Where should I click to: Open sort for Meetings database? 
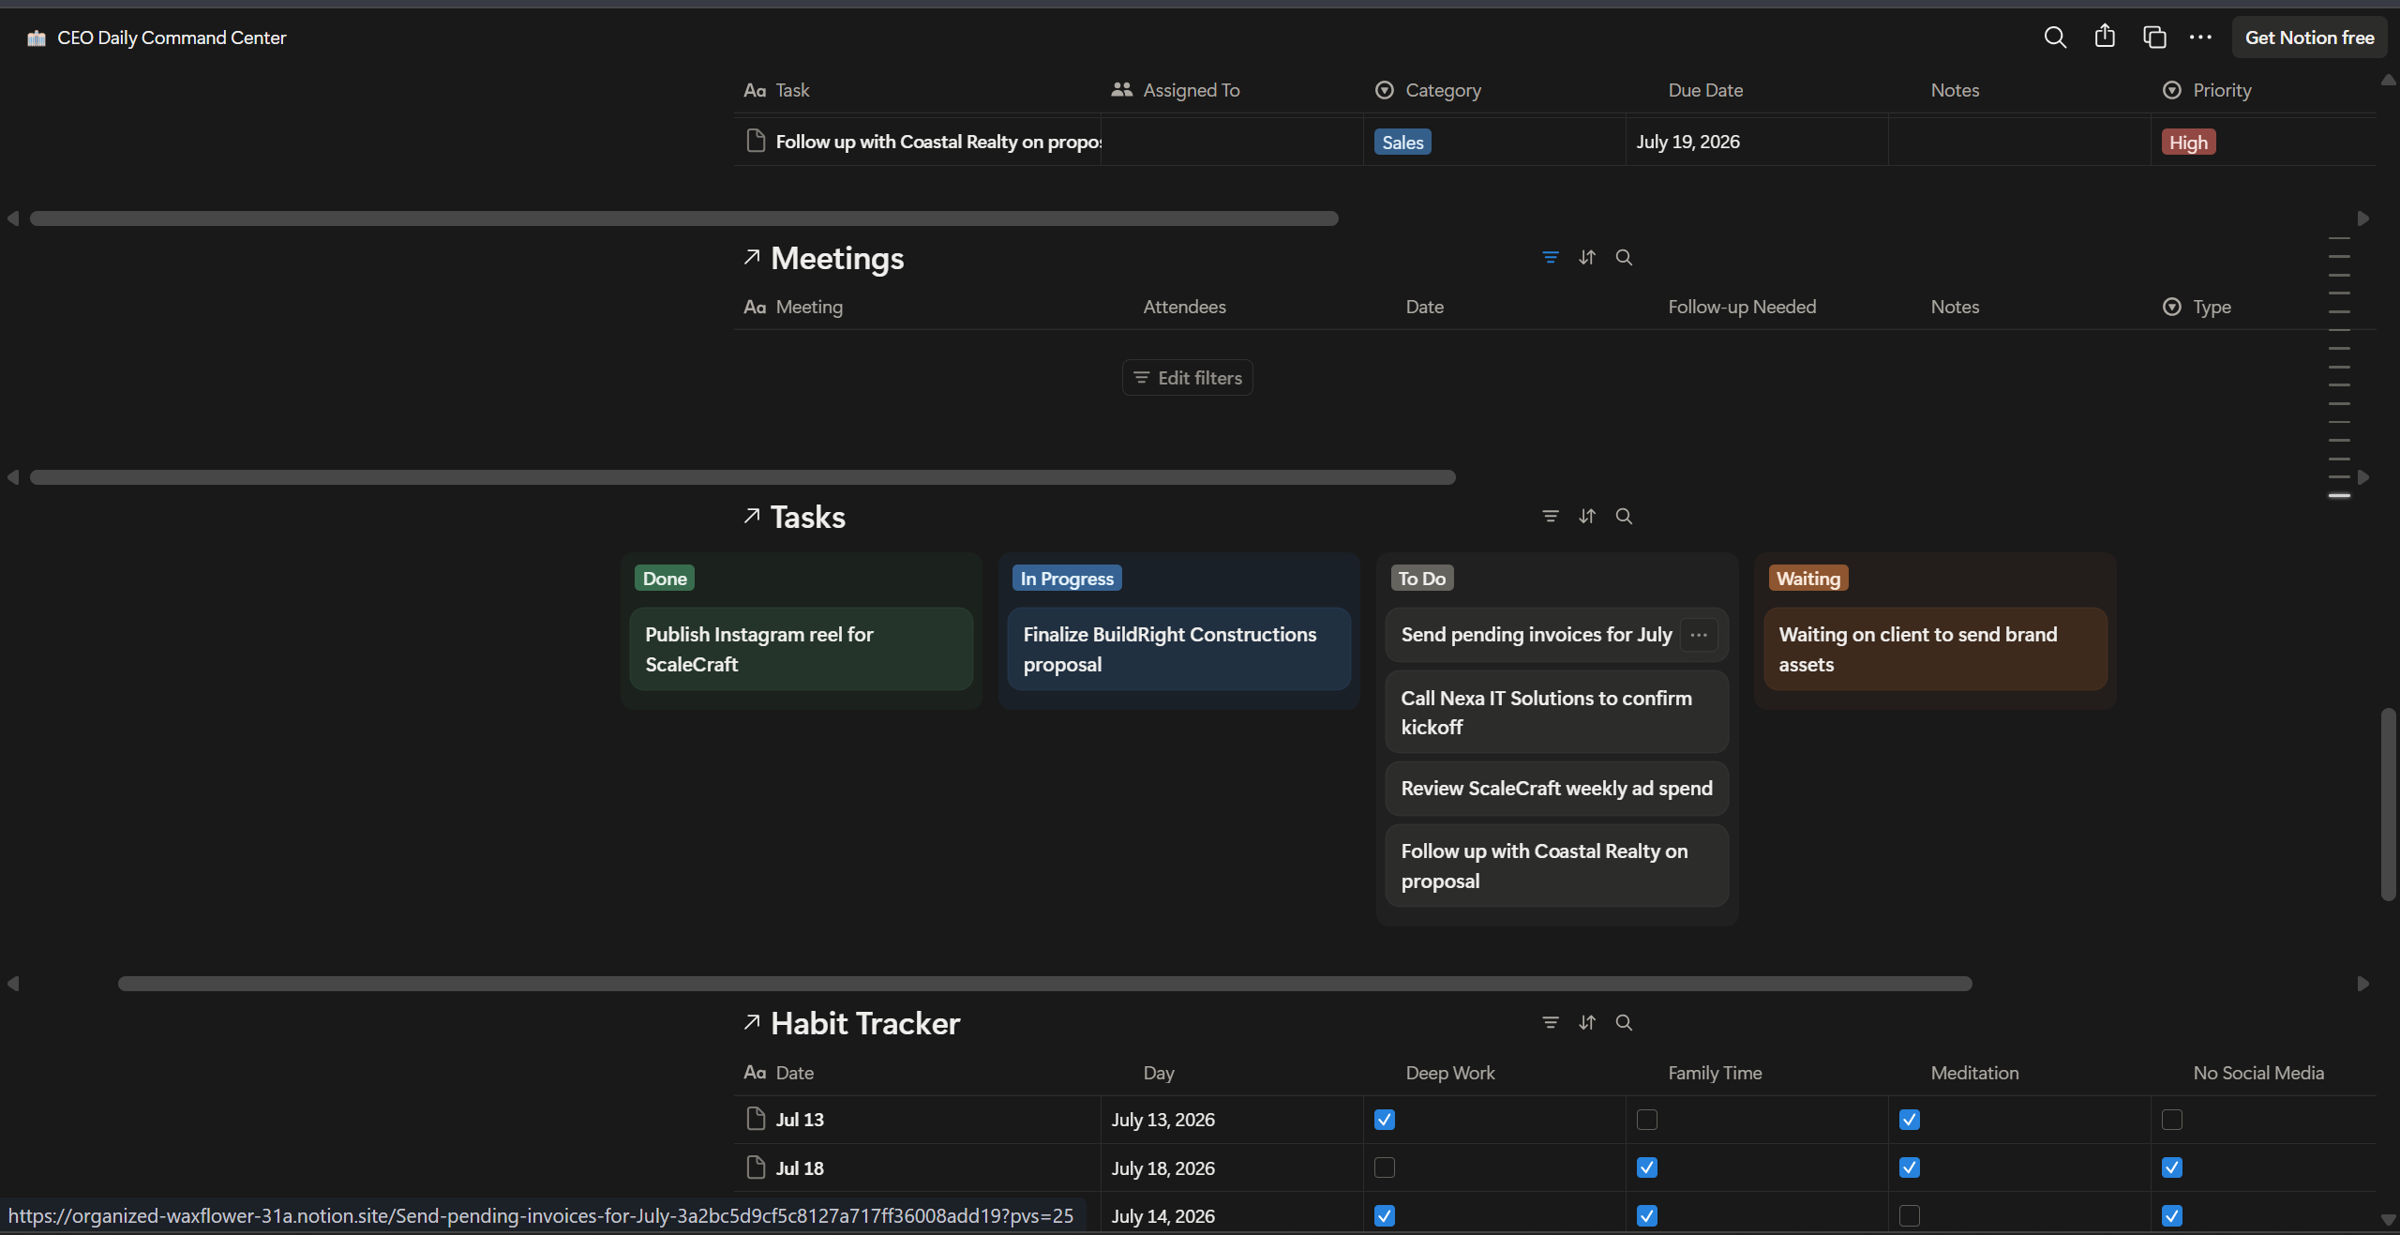(x=1587, y=257)
